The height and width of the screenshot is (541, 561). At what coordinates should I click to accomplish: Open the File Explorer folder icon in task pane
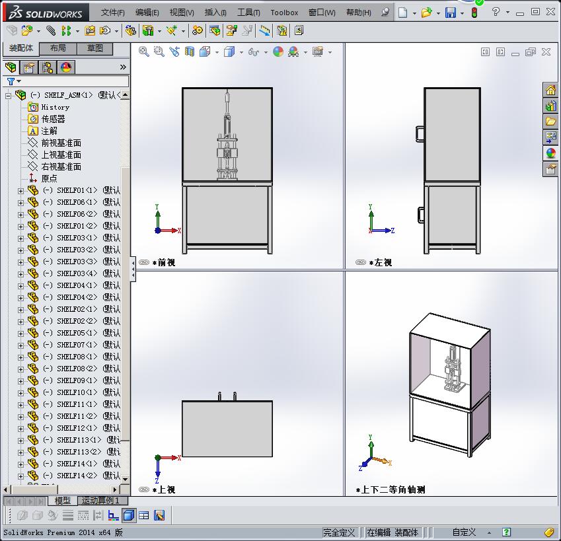tap(551, 122)
